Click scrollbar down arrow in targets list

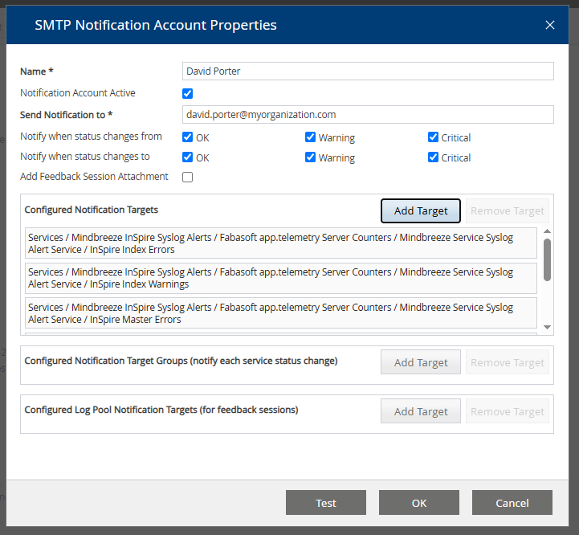pyautogui.click(x=548, y=328)
